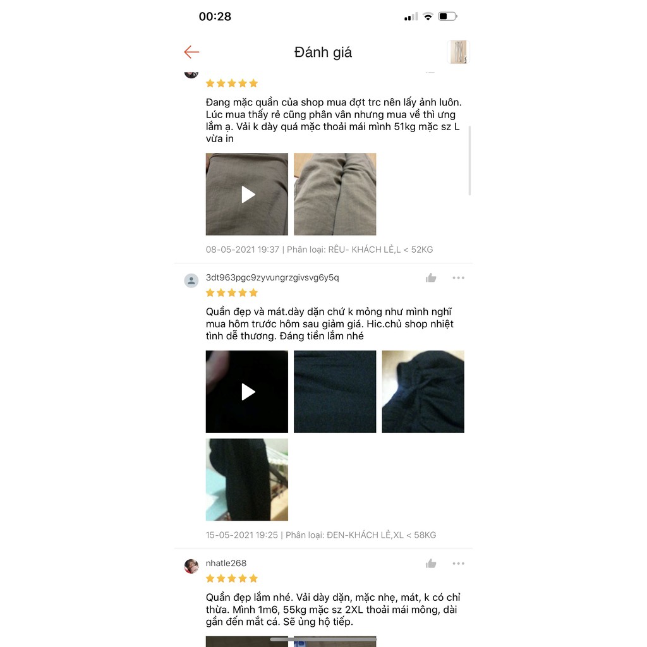Open the grey pants knee photo
Viewport: 647px width, 647px height.
335,194
